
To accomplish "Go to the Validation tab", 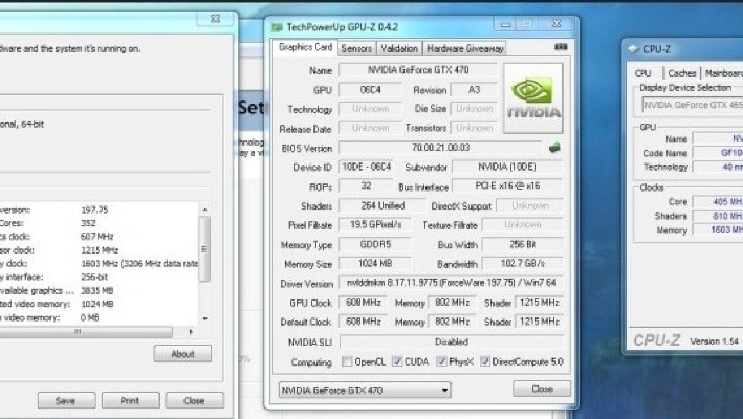I will (399, 49).
